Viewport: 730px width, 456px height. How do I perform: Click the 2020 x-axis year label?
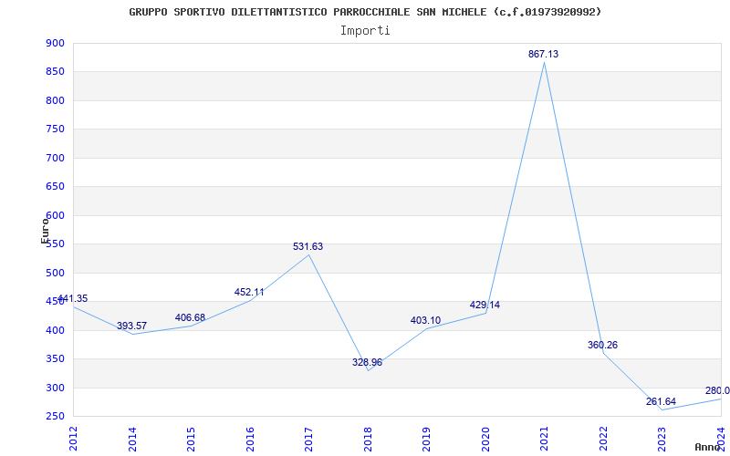tap(485, 439)
